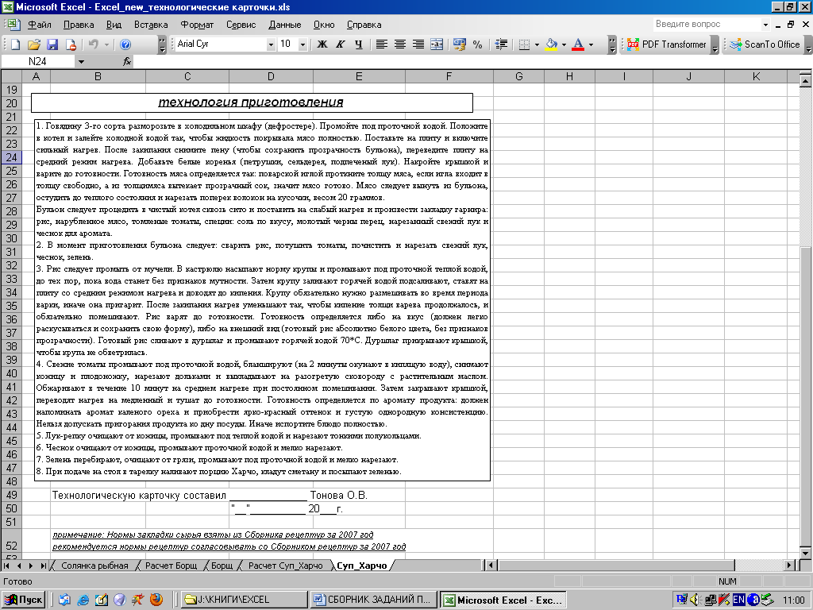Center text horizontally in the cell
This screenshot has width=813, height=610.
[400, 44]
